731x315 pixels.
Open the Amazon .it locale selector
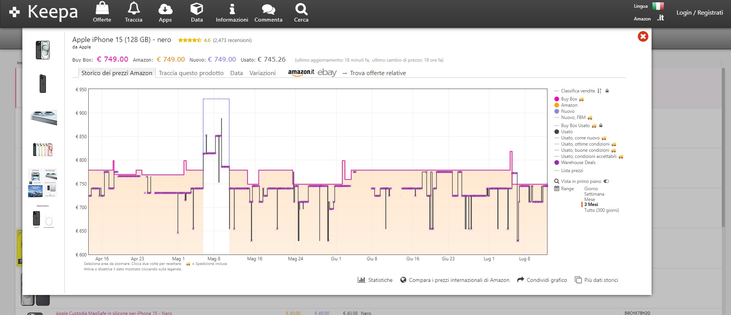(x=660, y=18)
